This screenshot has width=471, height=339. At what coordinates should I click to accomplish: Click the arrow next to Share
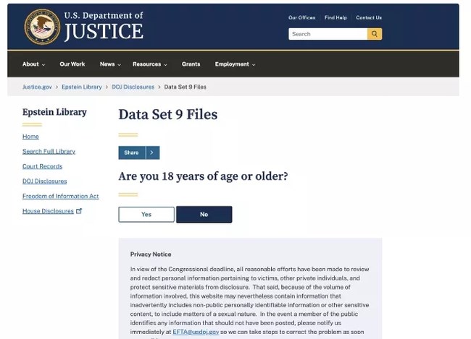click(151, 153)
